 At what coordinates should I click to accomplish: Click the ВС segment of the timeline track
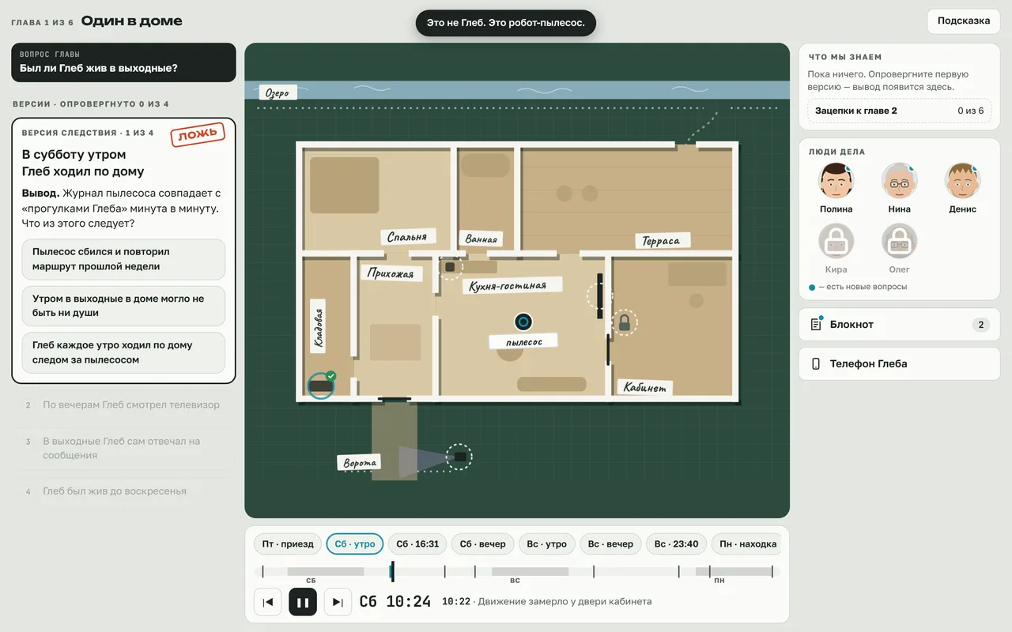(530, 571)
